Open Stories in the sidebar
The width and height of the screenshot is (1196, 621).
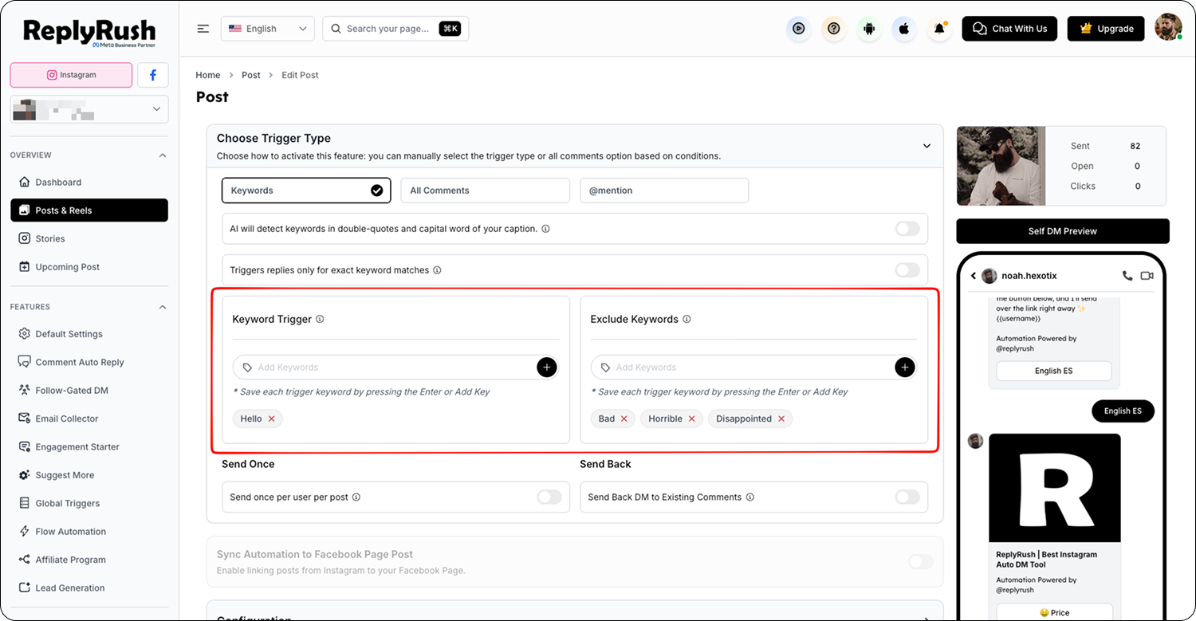pos(89,239)
